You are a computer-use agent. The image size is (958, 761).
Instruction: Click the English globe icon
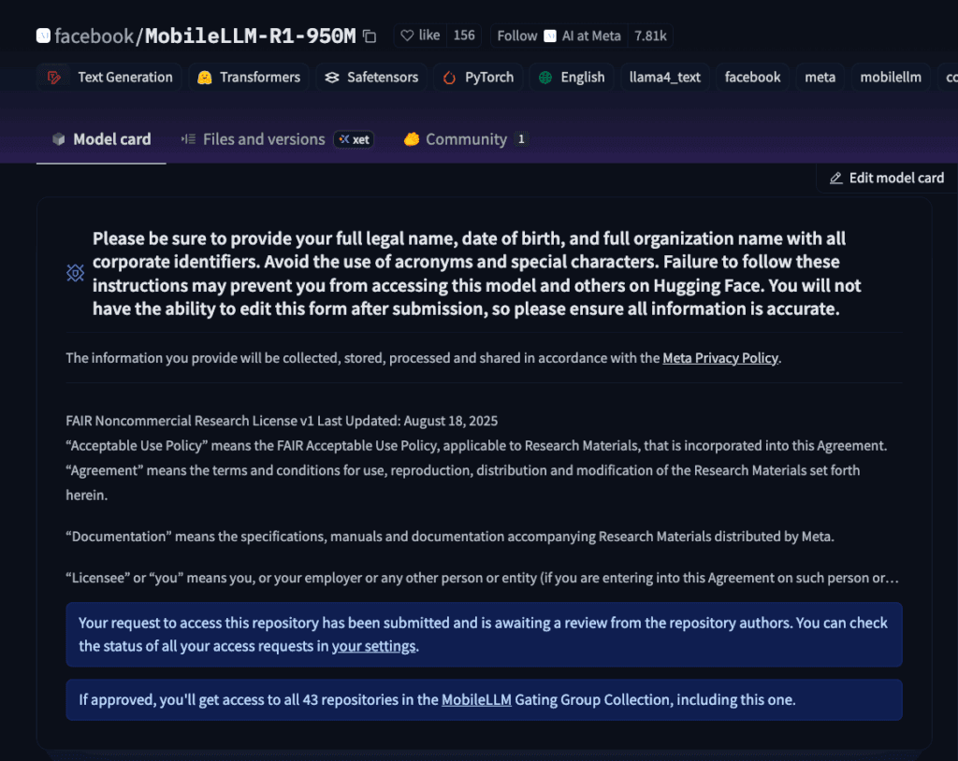tap(545, 78)
